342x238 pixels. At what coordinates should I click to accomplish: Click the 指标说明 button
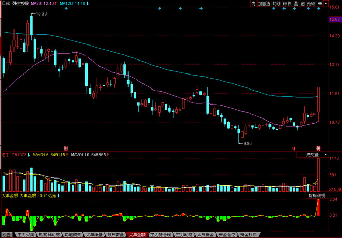(x=317, y=196)
